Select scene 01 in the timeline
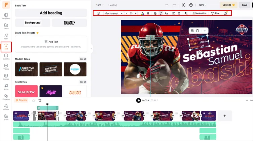This screenshot has height=141, width=253. click(21, 116)
